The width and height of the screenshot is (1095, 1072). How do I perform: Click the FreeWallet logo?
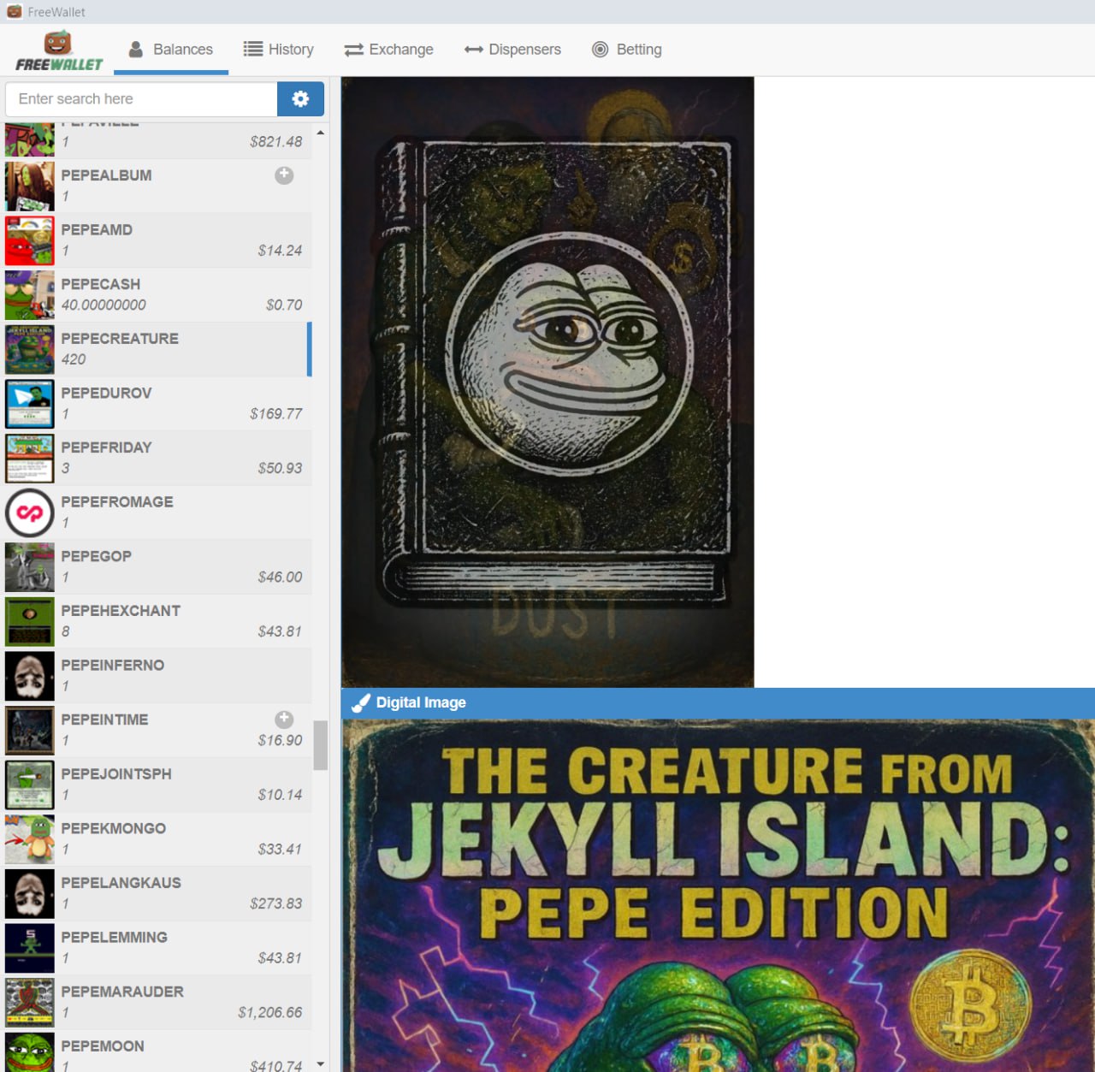[58, 51]
